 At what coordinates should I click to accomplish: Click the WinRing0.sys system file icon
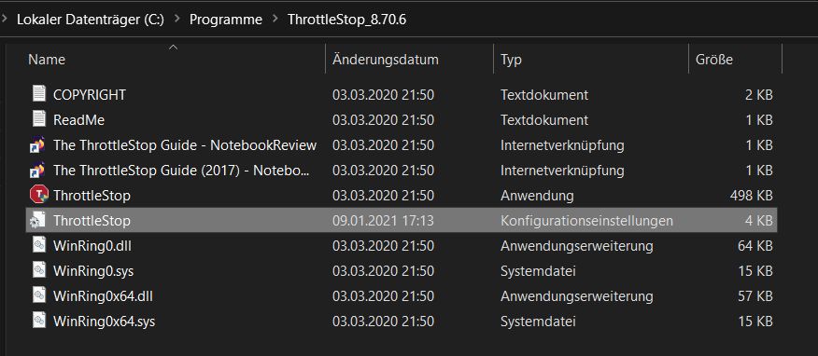pyautogui.click(x=38, y=270)
